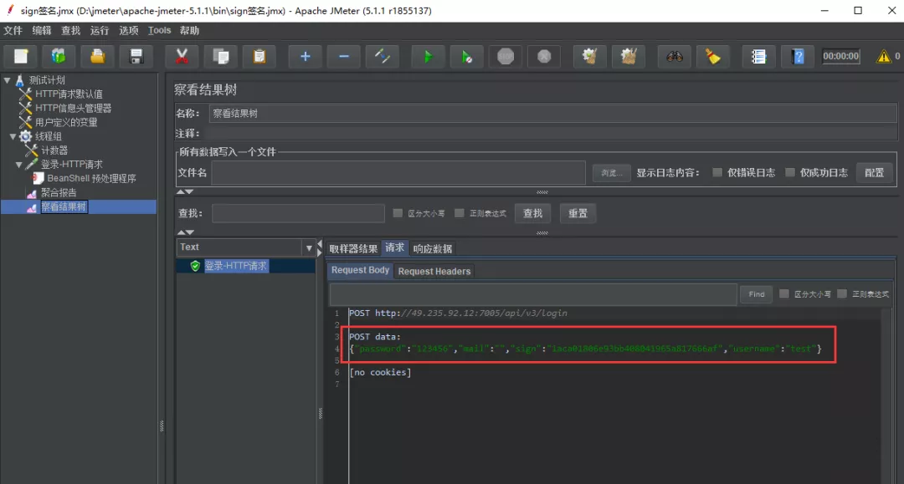904x484 pixels.
Task: Select HTTP请求默认值 node
Action: (x=69, y=94)
